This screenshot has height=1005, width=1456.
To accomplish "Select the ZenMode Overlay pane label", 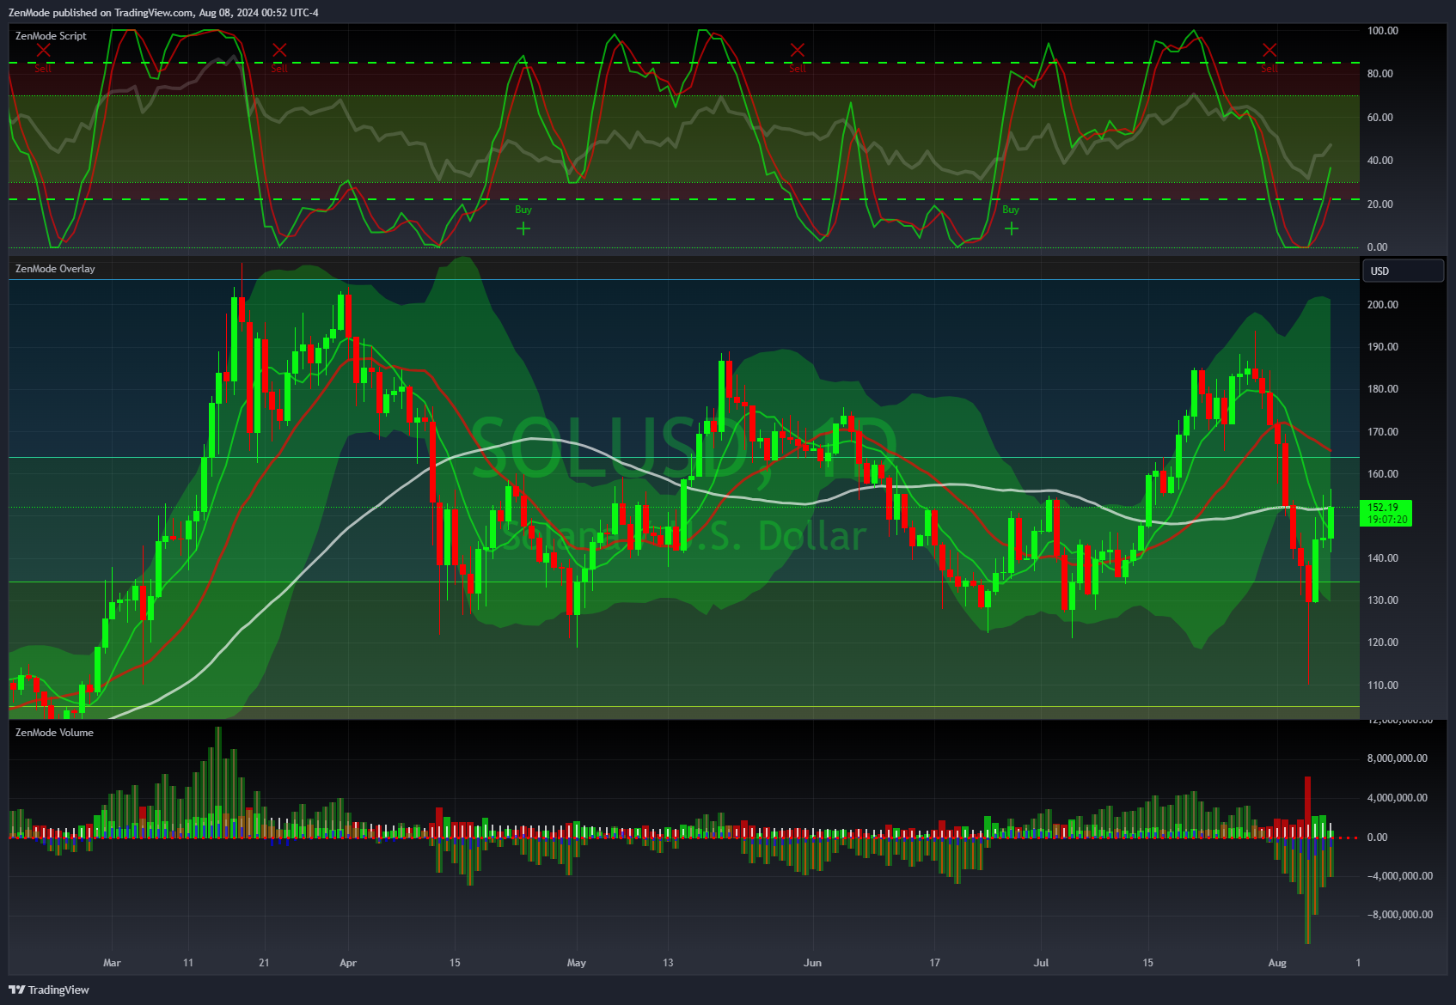I will (55, 269).
